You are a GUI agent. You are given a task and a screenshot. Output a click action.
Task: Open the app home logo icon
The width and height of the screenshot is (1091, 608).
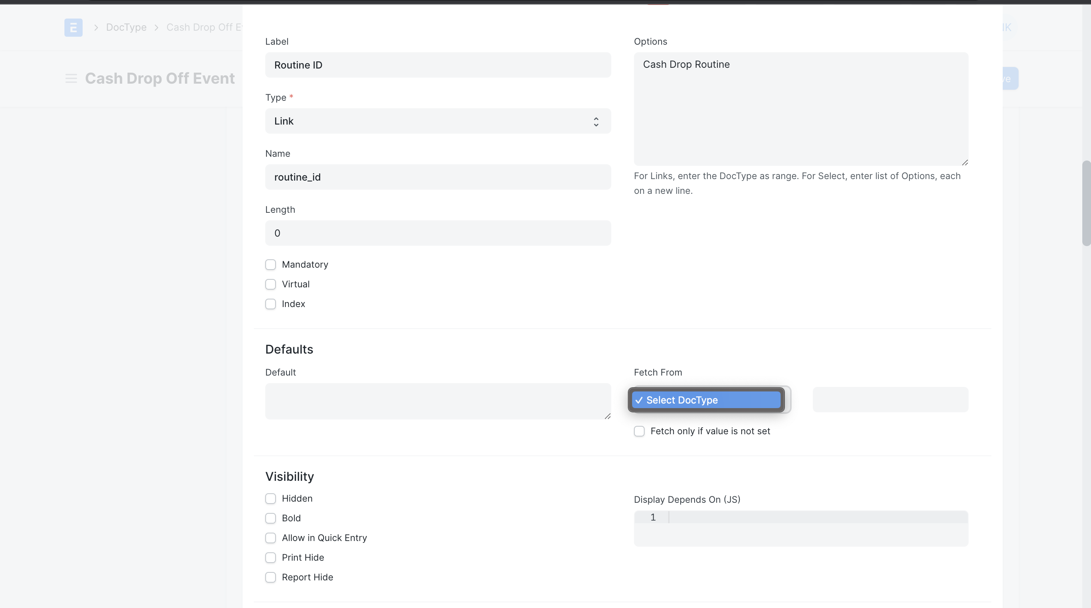tap(73, 28)
